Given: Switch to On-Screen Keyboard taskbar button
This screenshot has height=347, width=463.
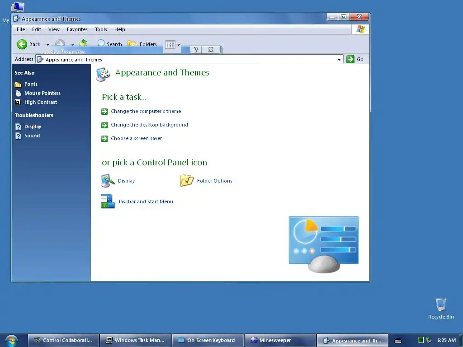Looking at the screenshot, I should [x=208, y=340].
